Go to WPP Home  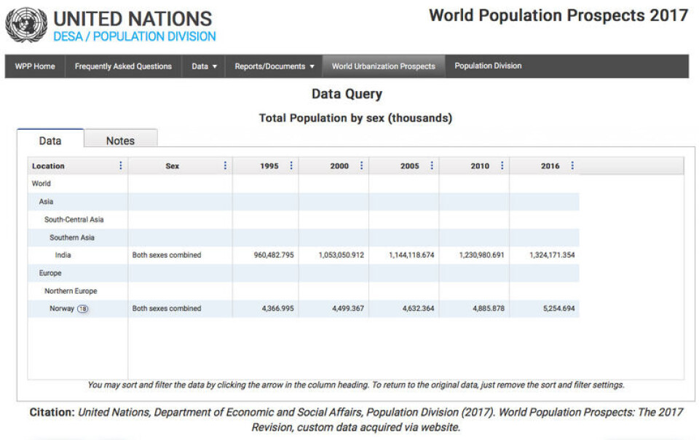point(35,66)
